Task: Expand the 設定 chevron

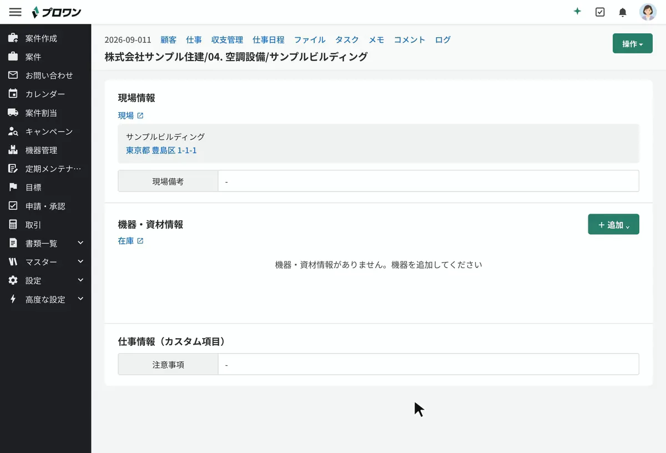Action: (80, 280)
